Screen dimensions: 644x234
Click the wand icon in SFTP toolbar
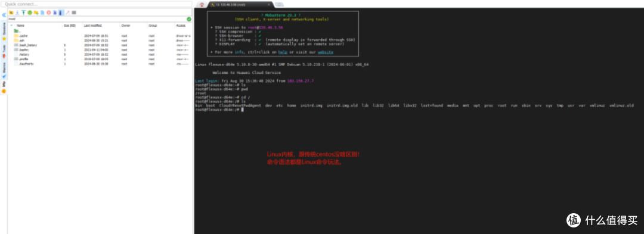67,13
